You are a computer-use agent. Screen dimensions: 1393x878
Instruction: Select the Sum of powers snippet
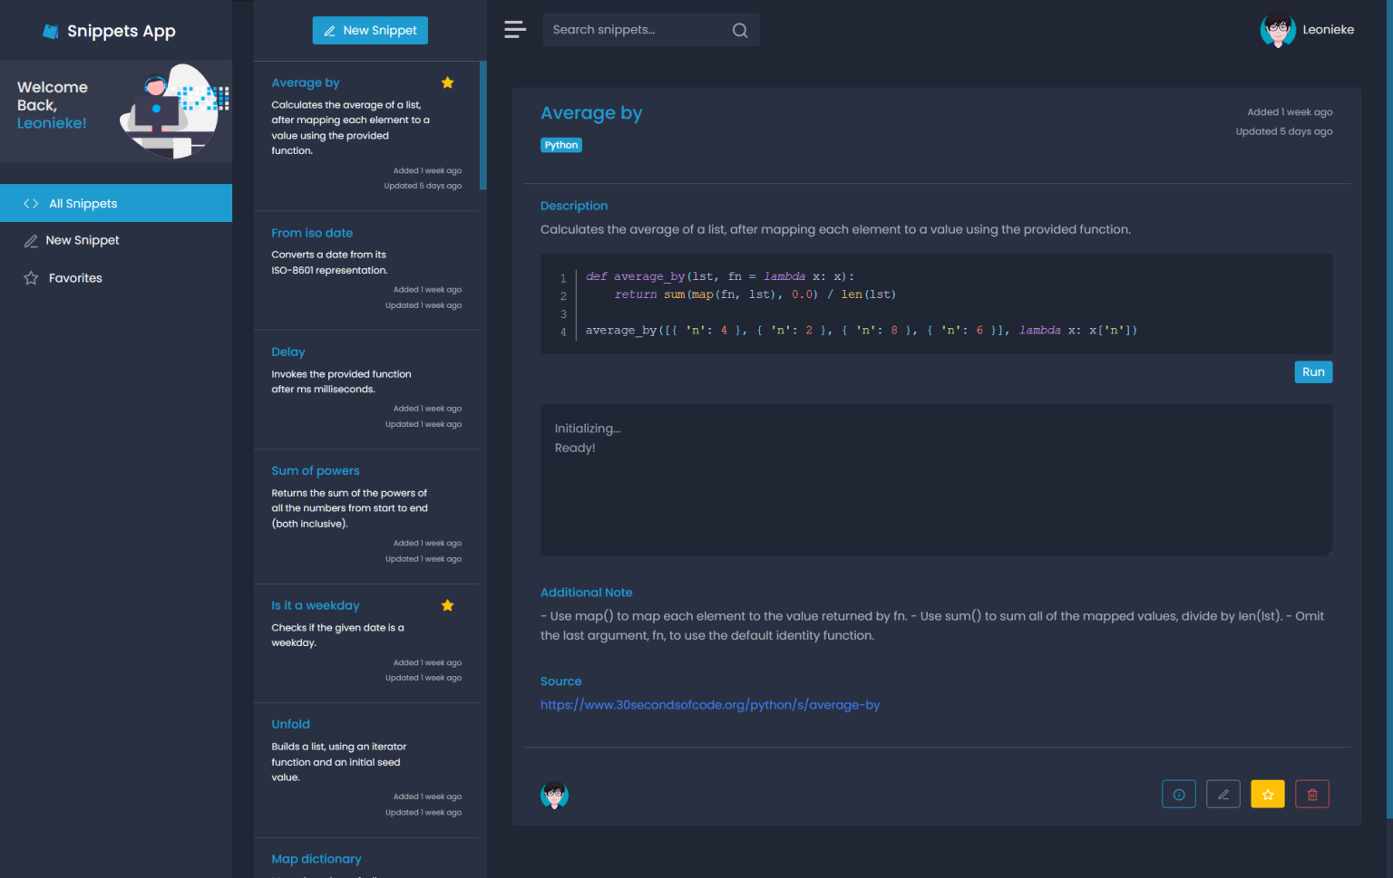316,471
